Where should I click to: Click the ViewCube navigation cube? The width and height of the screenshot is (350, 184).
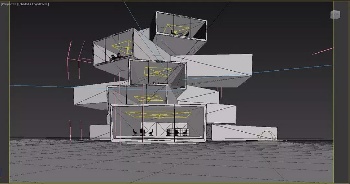point(335,15)
